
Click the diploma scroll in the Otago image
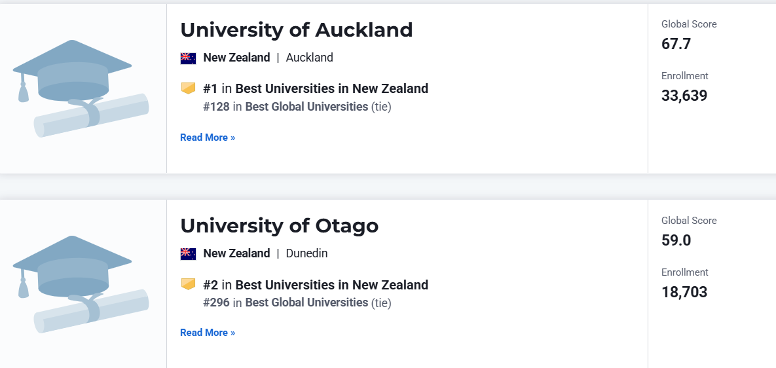(92, 312)
